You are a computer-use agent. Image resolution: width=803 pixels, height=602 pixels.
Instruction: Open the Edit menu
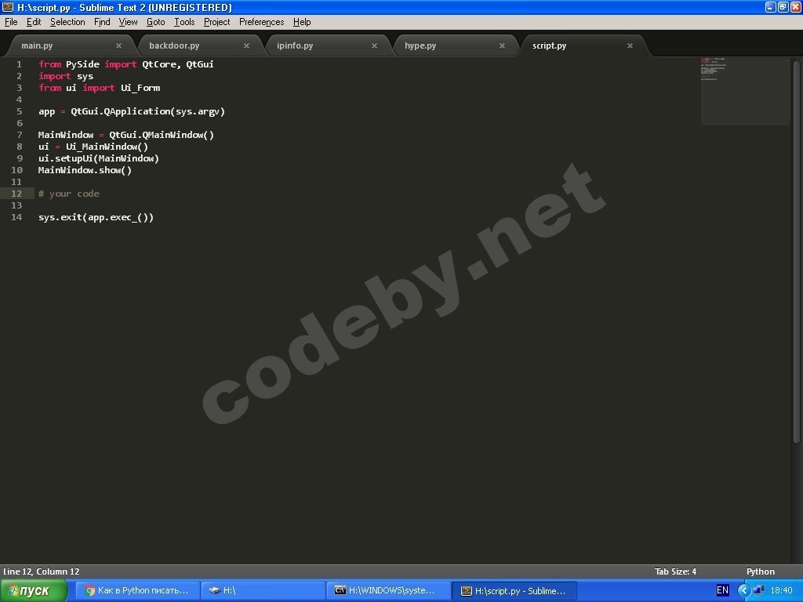point(34,22)
